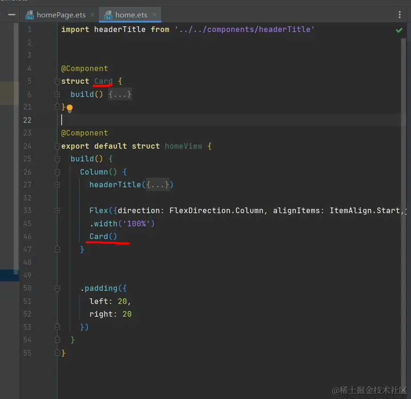Click the green inspection checkmark icon

click(x=399, y=30)
